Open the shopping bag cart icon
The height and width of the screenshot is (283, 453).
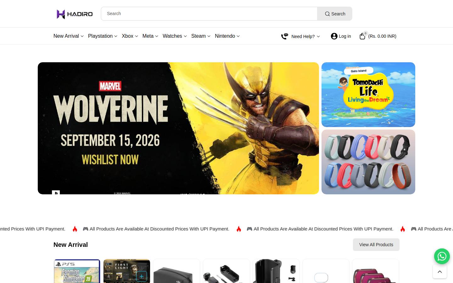(x=362, y=36)
